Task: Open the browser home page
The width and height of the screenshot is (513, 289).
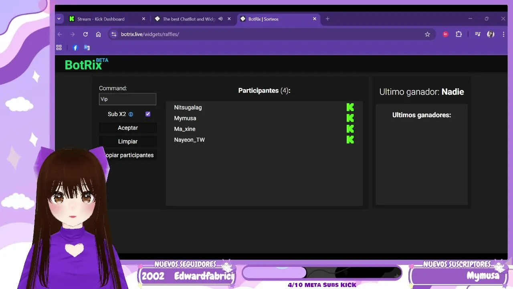Action: coord(98,34)
